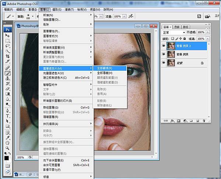Select the Clone Stamp tool
The height and width of the screenshot is (179, 221).
(x=7, y=78)
